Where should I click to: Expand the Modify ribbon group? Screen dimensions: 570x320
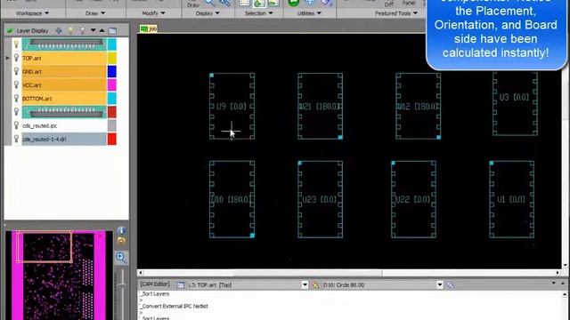click(153, 13)
